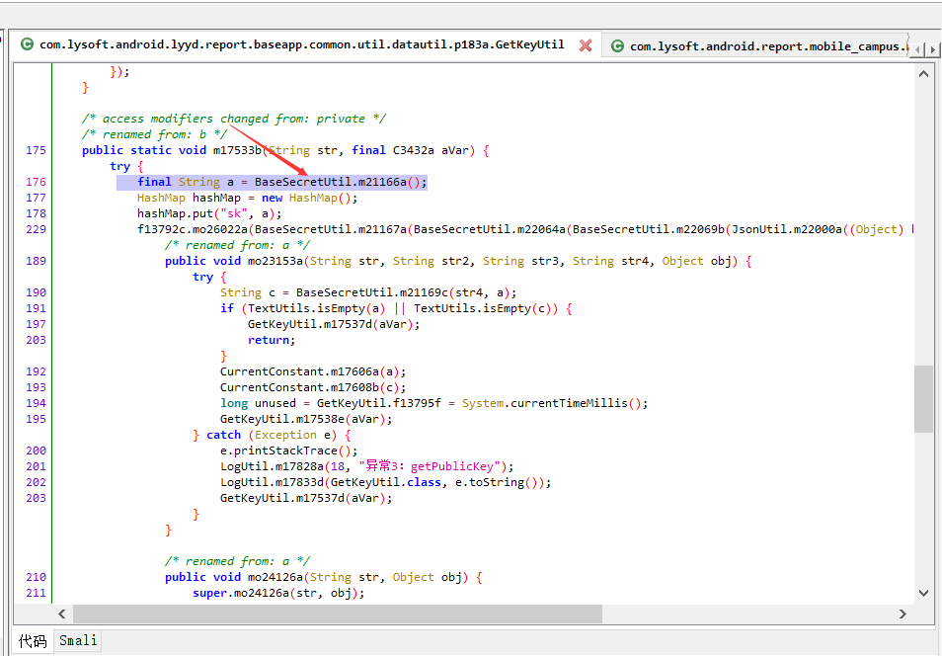Screen dimensions: 942x656
Task: Click CurrentConstant.m17606a(a) on line 192
Action: tap(313, 371)
